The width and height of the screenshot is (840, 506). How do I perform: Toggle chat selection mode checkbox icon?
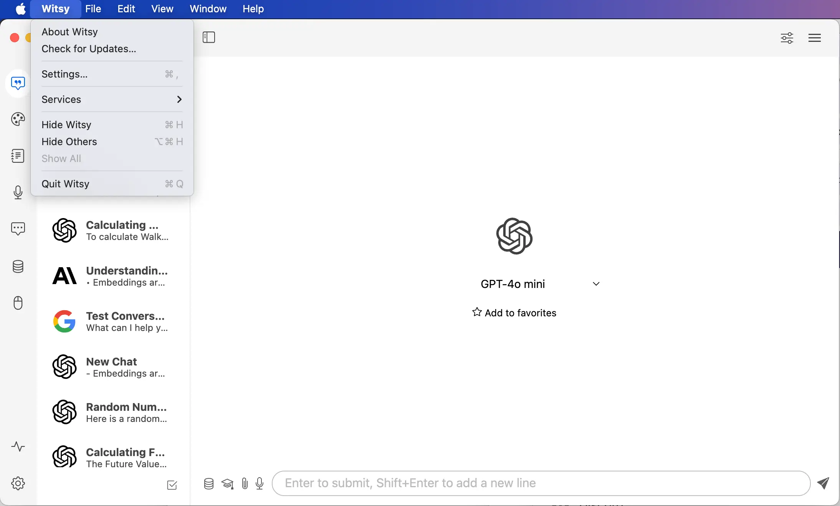172,485
